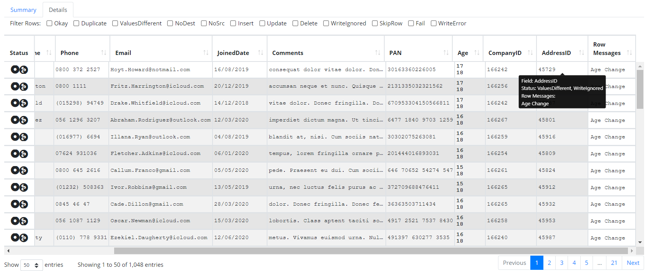Sort by Phone using its sort arrows
This screenshot has width=646, height=271.
click(x=104, y=53)
